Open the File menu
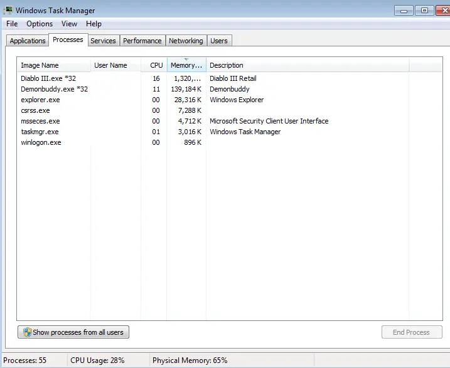The height and width of the screenshot is (368, 450). (12, 24)
